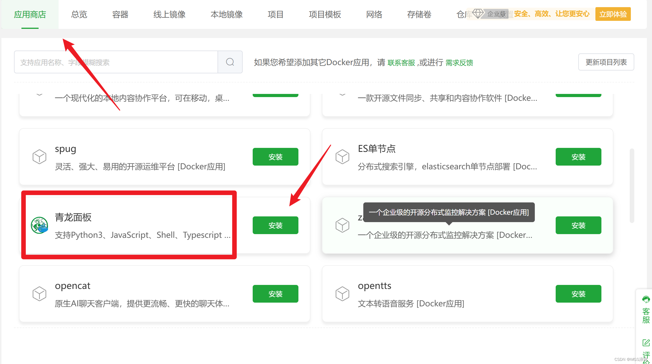Screen dimensions: 652x364
Task: Install the opentts application
Action: pyautogui.click(x=578, y=293)
